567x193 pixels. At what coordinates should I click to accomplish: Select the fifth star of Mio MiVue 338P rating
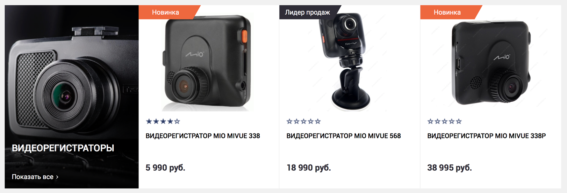point(459,121)
